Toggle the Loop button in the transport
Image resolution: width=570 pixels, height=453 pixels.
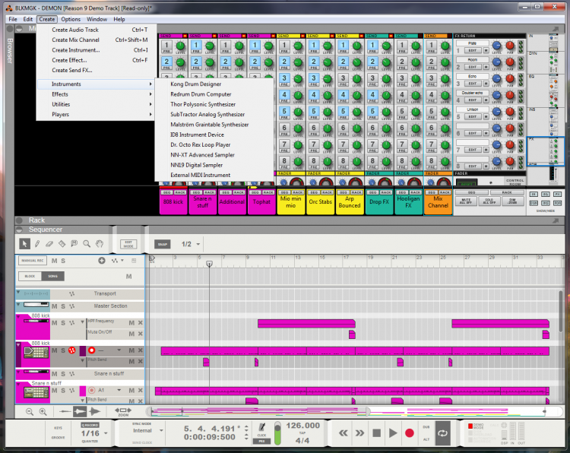[x=442, y=433]
